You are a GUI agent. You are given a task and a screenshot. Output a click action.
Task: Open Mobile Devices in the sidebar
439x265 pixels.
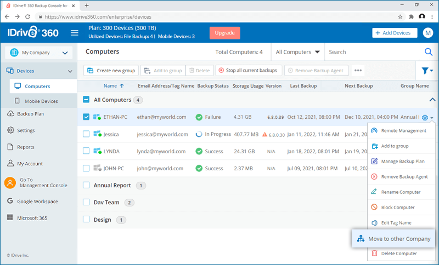pos(41,101)
